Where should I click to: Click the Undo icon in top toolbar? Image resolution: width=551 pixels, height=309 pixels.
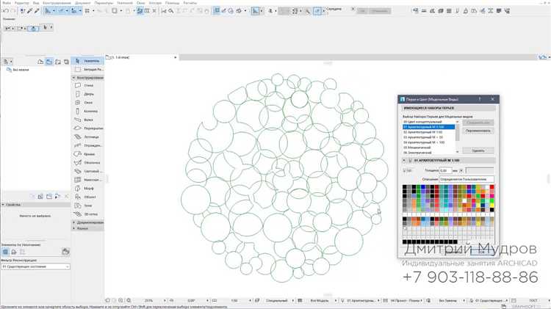pyautogui.click(x=6, y=11)
